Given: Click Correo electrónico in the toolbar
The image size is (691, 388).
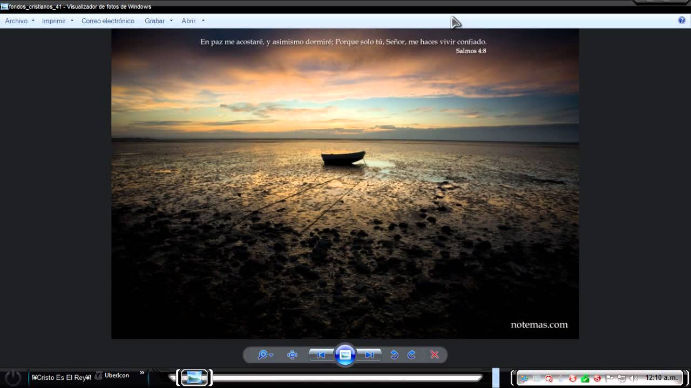Looking at the screenshot, I should point(108,21).
